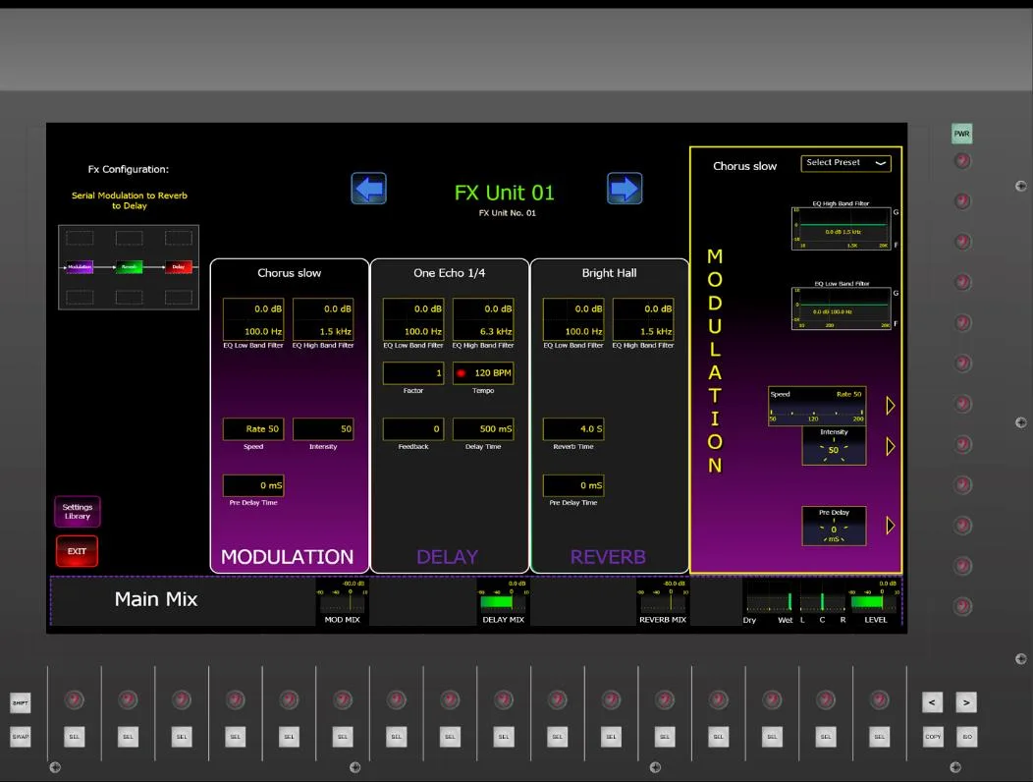Click the rotary knob right of the SHIFT button
Image resolution: width=1033 pixels, height=782 pixels.
click(x=74, y=700)
